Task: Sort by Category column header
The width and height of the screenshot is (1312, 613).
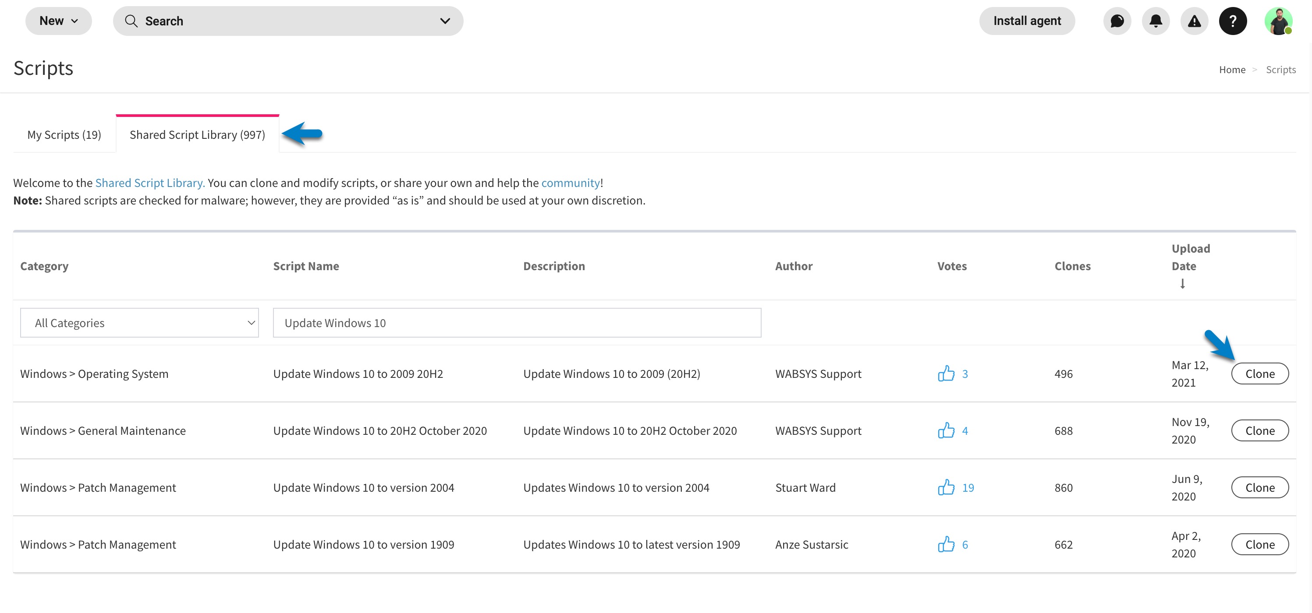Action: [x=44, y=266]
